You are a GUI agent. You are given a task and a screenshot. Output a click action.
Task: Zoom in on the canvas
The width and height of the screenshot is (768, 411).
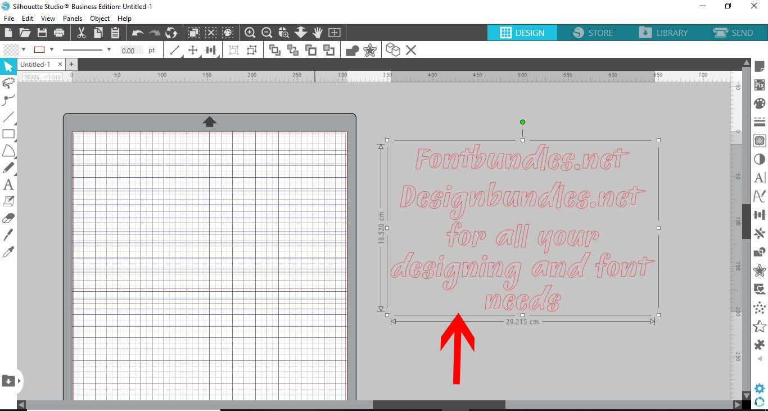click(x=250, y=33)
